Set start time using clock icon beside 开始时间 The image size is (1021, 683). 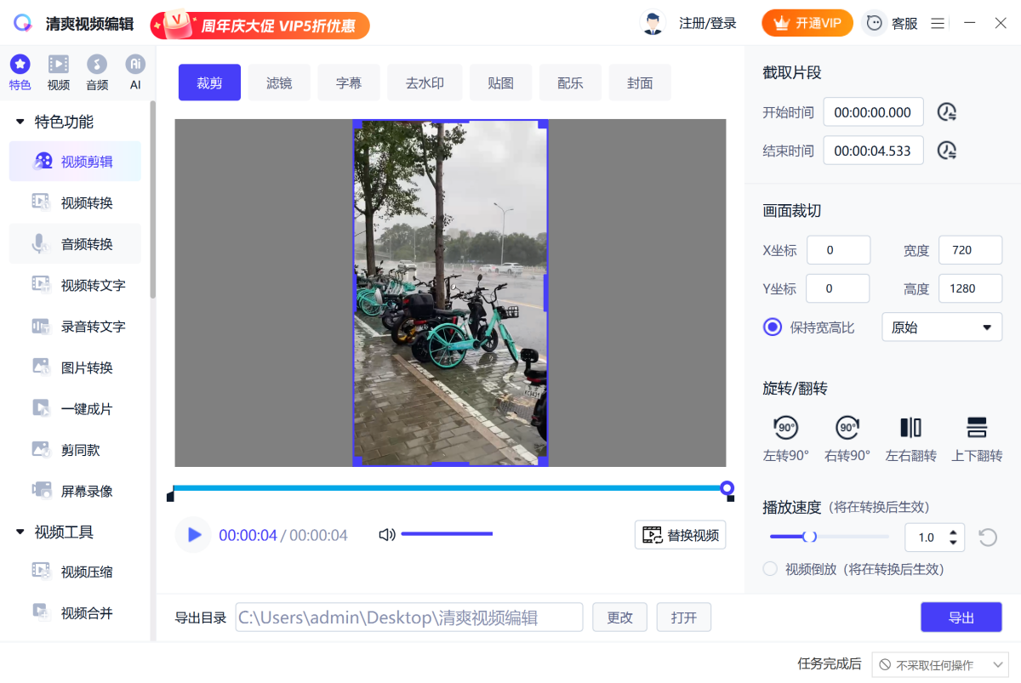947,112
